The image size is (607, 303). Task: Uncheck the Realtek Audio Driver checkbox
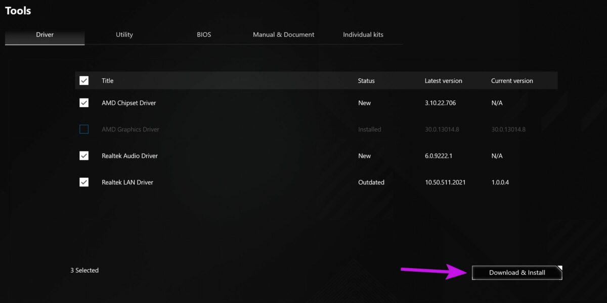[84, 156]
